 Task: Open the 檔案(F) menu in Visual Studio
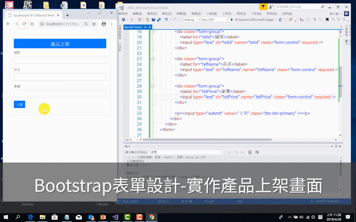pos(123,14)
